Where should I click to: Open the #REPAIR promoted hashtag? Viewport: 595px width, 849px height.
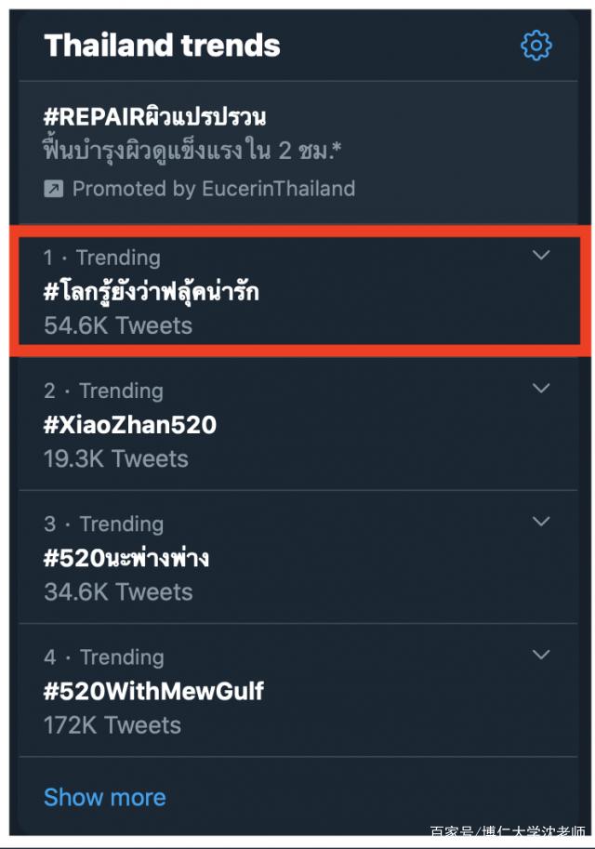[155, 116]
